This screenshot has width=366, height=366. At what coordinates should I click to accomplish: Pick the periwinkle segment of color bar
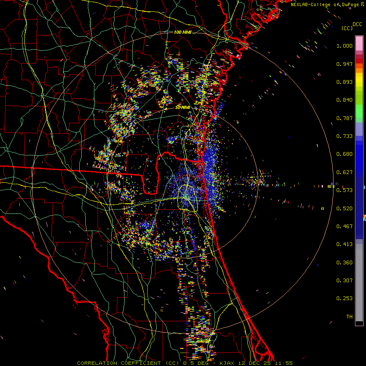(x=359, y=129)
